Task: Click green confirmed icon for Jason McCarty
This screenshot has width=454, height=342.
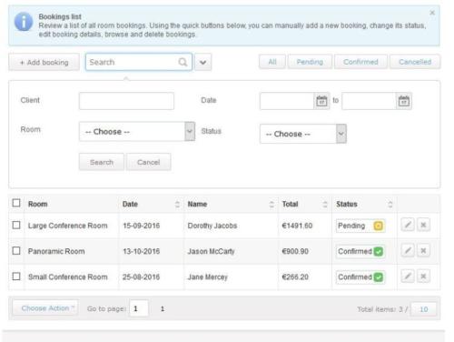Action: (x=379, y=252)
